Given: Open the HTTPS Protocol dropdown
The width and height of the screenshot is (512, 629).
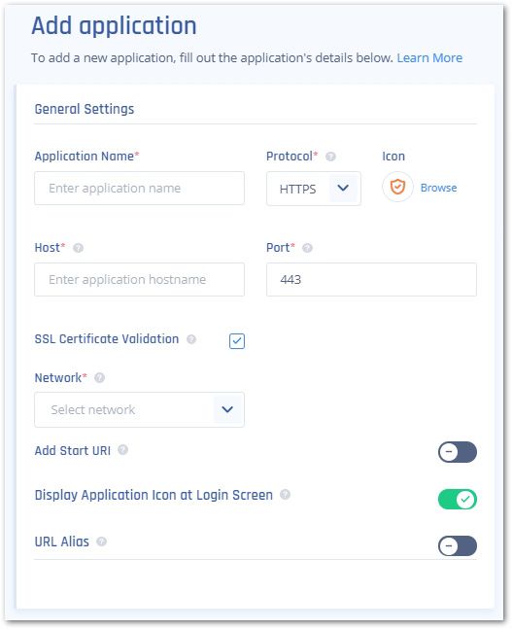Looking at the screenshot, I should coord(314,189).
